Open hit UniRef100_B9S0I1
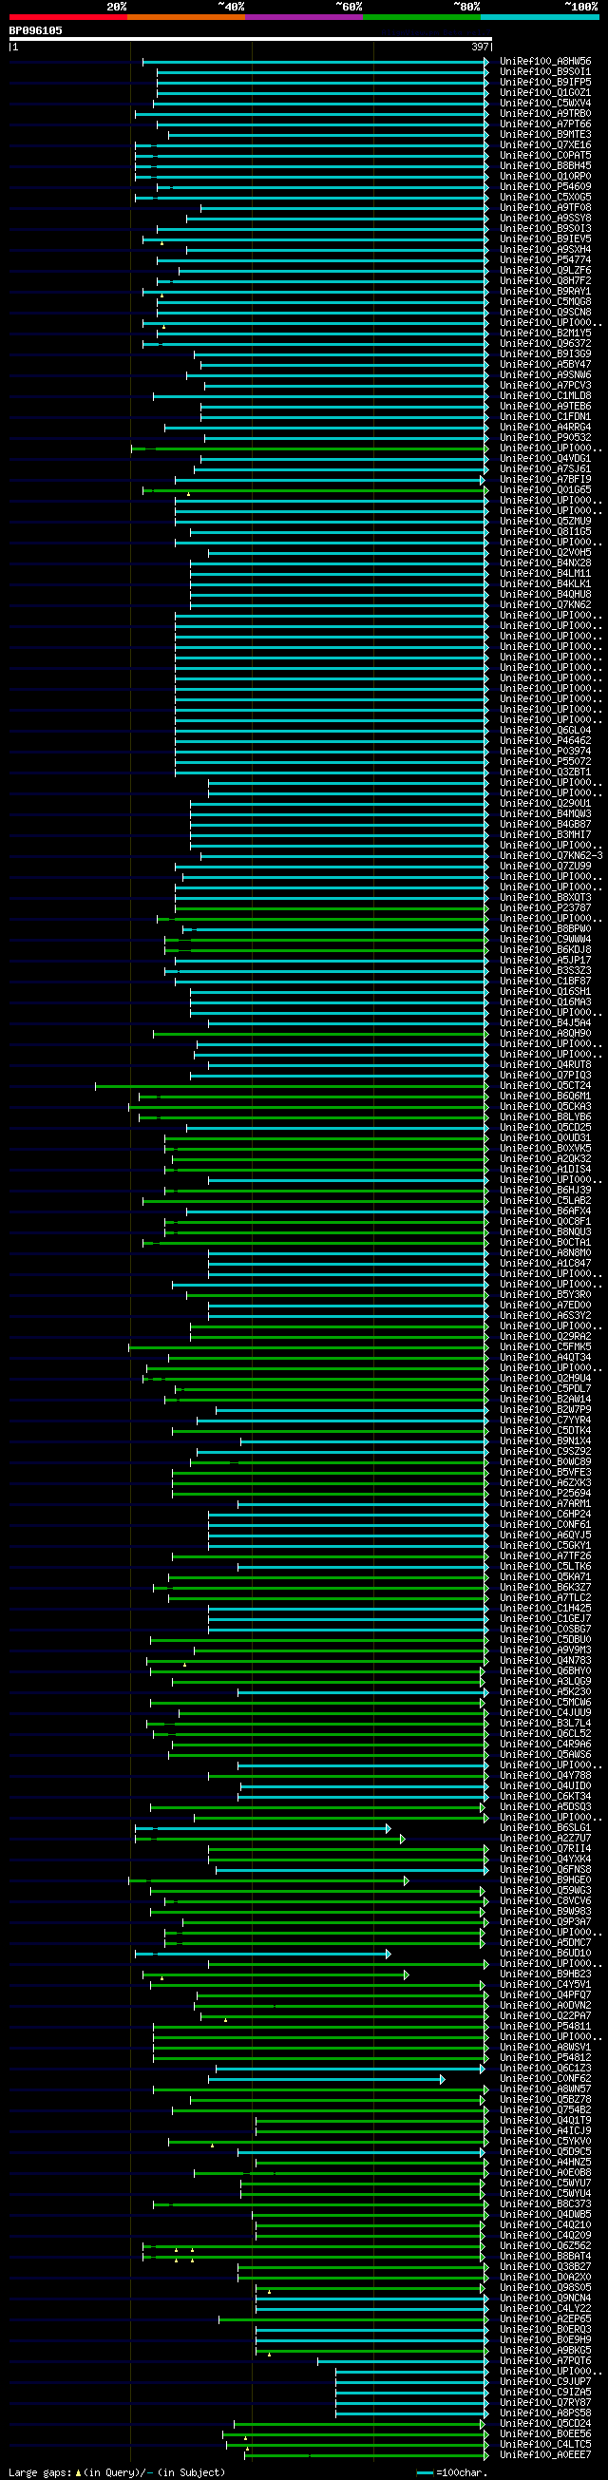 545,72
